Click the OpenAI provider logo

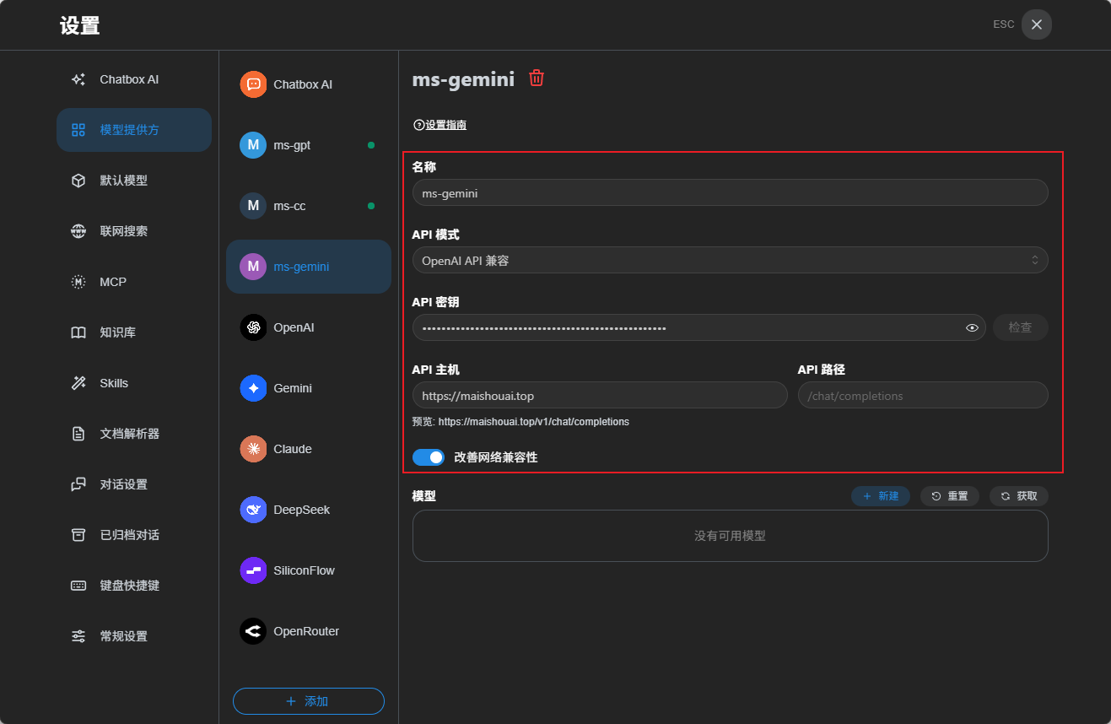(253, 327)
